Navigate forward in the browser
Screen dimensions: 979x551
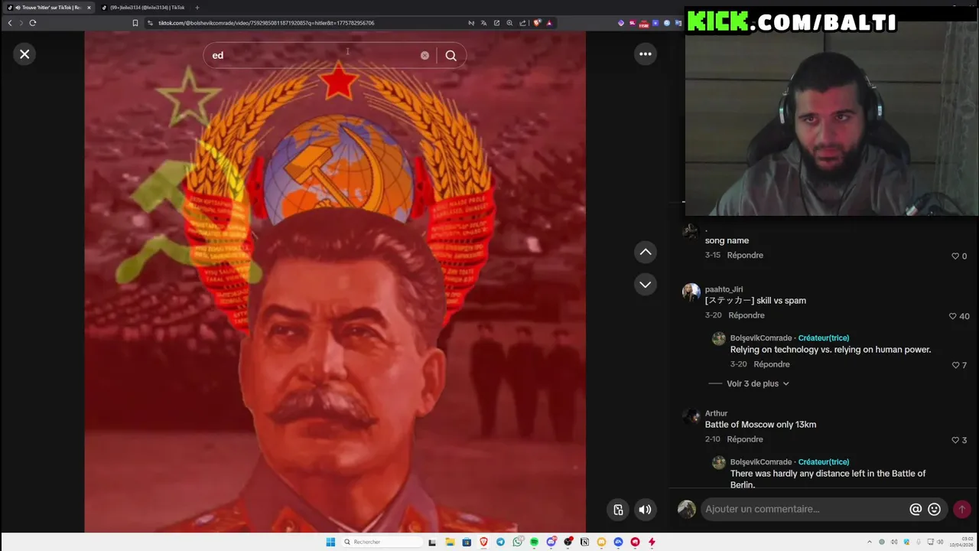point(21,23)
